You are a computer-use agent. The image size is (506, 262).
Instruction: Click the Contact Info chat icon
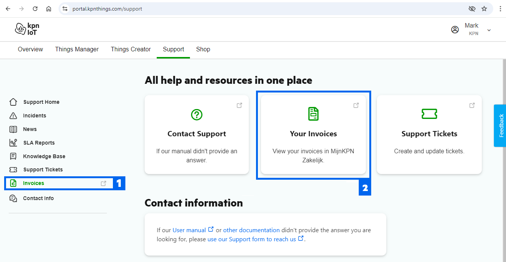click(x=13, y=198)
